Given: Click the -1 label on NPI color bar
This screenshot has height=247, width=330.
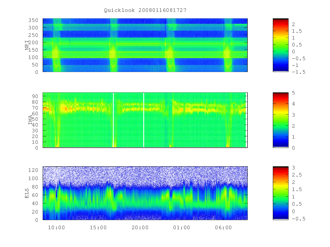Looking at the screenshot, I should click(x=295, y=65).
